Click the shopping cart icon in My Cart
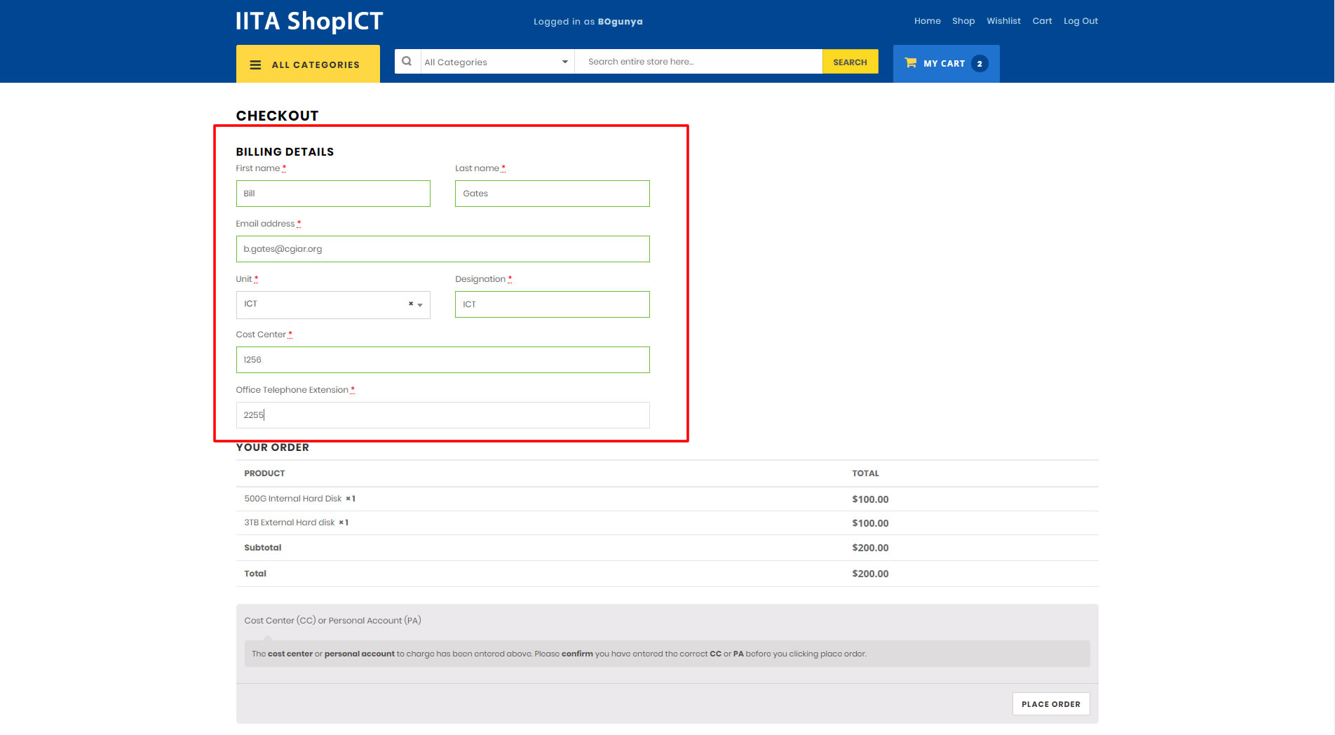This screenshot has width=1335, height=735. click(x=910, y=62)
